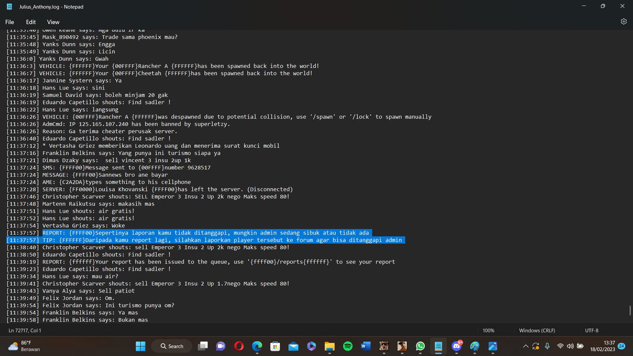Open the Windows Start menu

(x=140, y=346)
